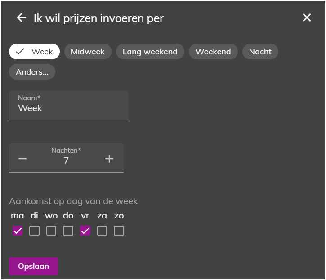Select the Nacht chip
Viewport: 326px width, 280px height.
260,52
